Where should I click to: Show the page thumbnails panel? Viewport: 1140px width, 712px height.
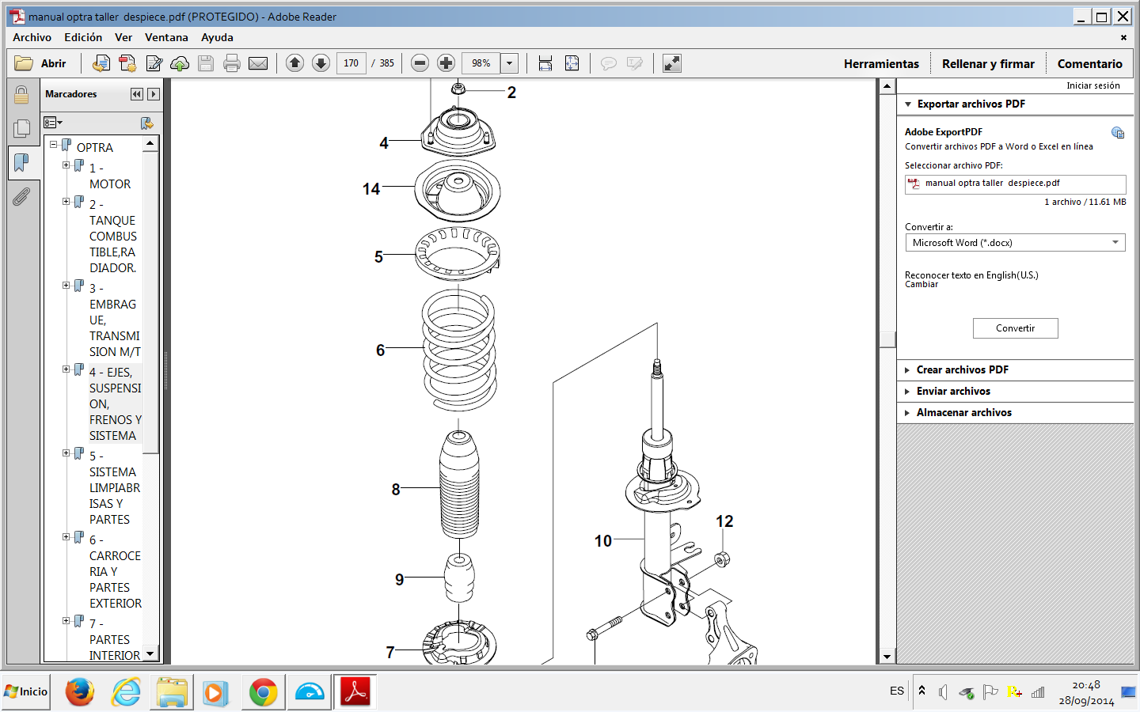[21, 128]
